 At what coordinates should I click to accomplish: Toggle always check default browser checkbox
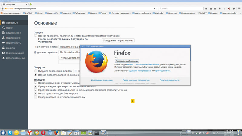[35, 36]
